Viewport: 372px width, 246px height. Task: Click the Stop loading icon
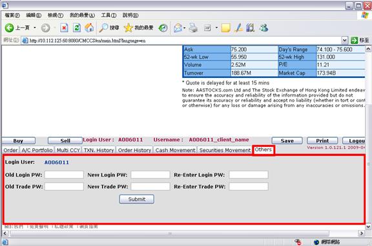[x=64, y=28]
